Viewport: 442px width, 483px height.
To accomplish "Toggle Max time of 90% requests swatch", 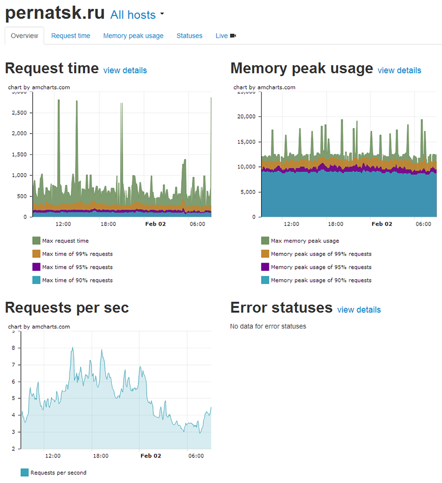I will pos(36,280).
